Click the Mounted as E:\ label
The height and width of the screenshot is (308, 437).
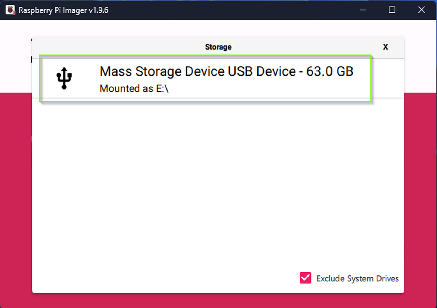tap(134, 88)
